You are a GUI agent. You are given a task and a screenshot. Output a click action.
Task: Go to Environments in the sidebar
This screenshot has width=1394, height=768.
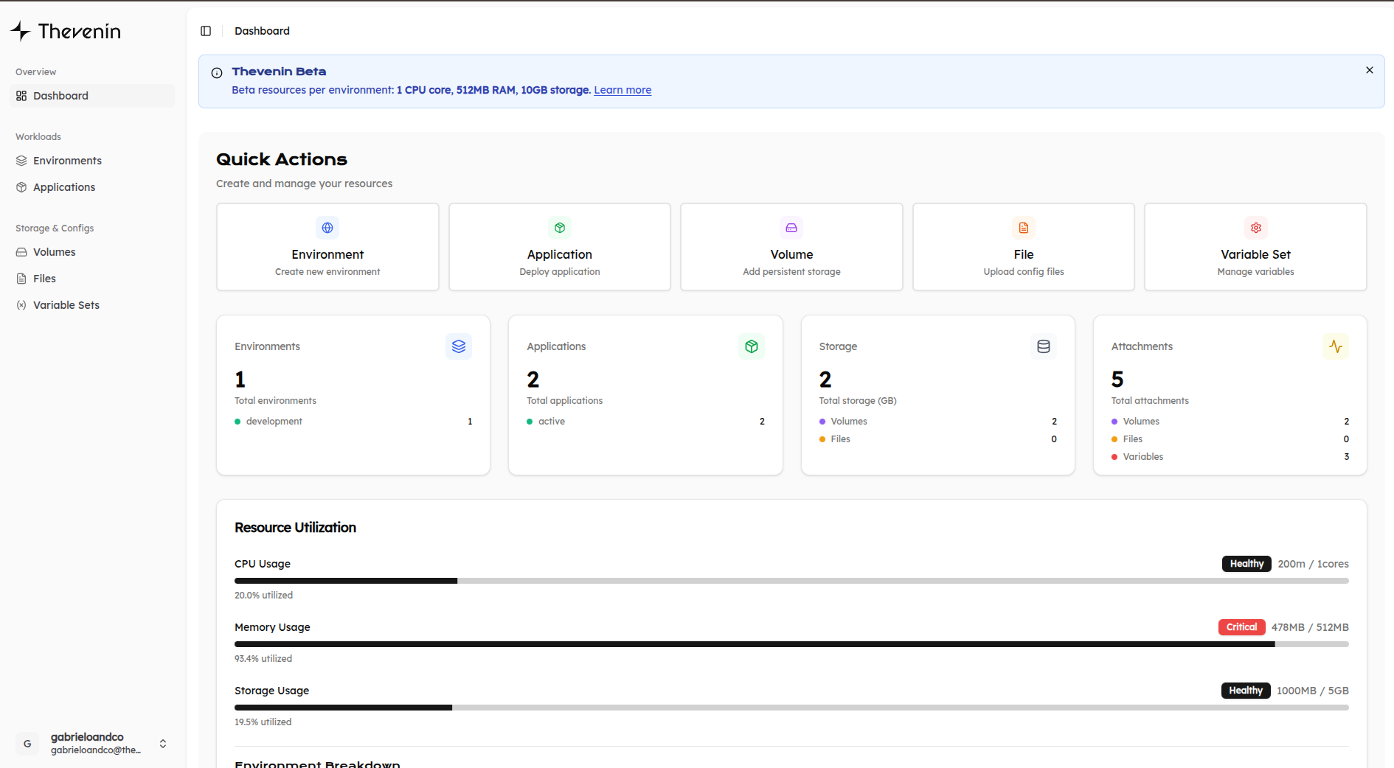(92, 161)
